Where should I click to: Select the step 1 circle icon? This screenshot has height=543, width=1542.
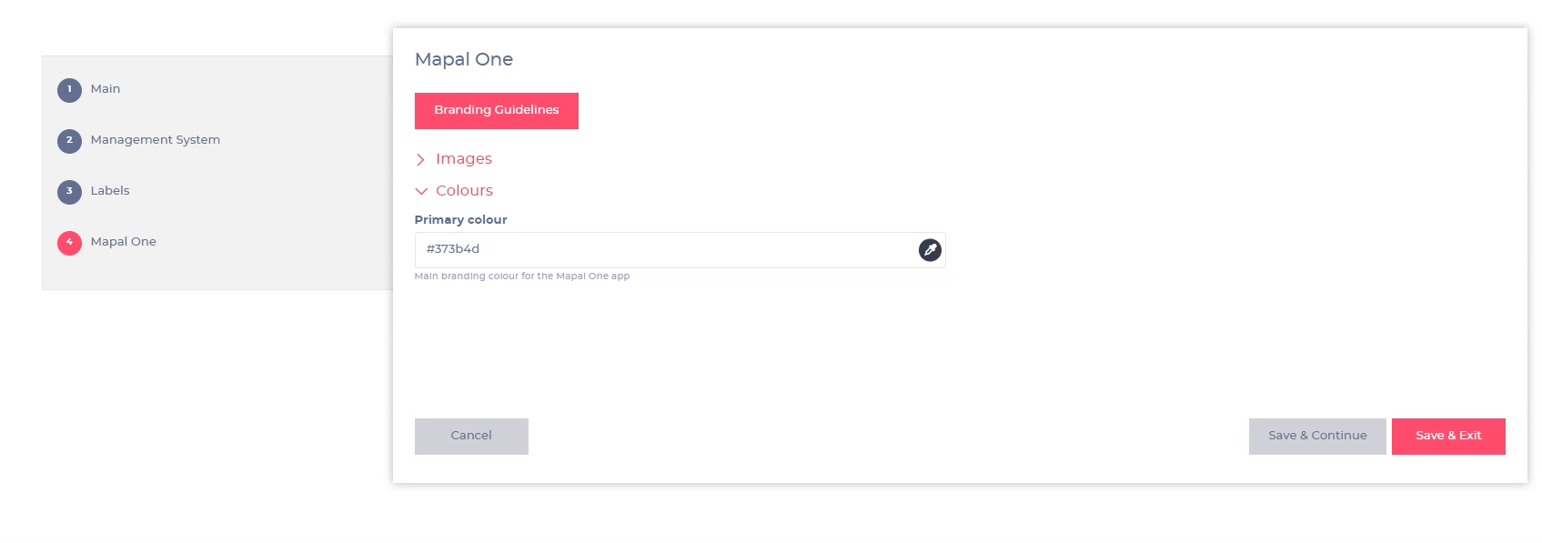69,89
